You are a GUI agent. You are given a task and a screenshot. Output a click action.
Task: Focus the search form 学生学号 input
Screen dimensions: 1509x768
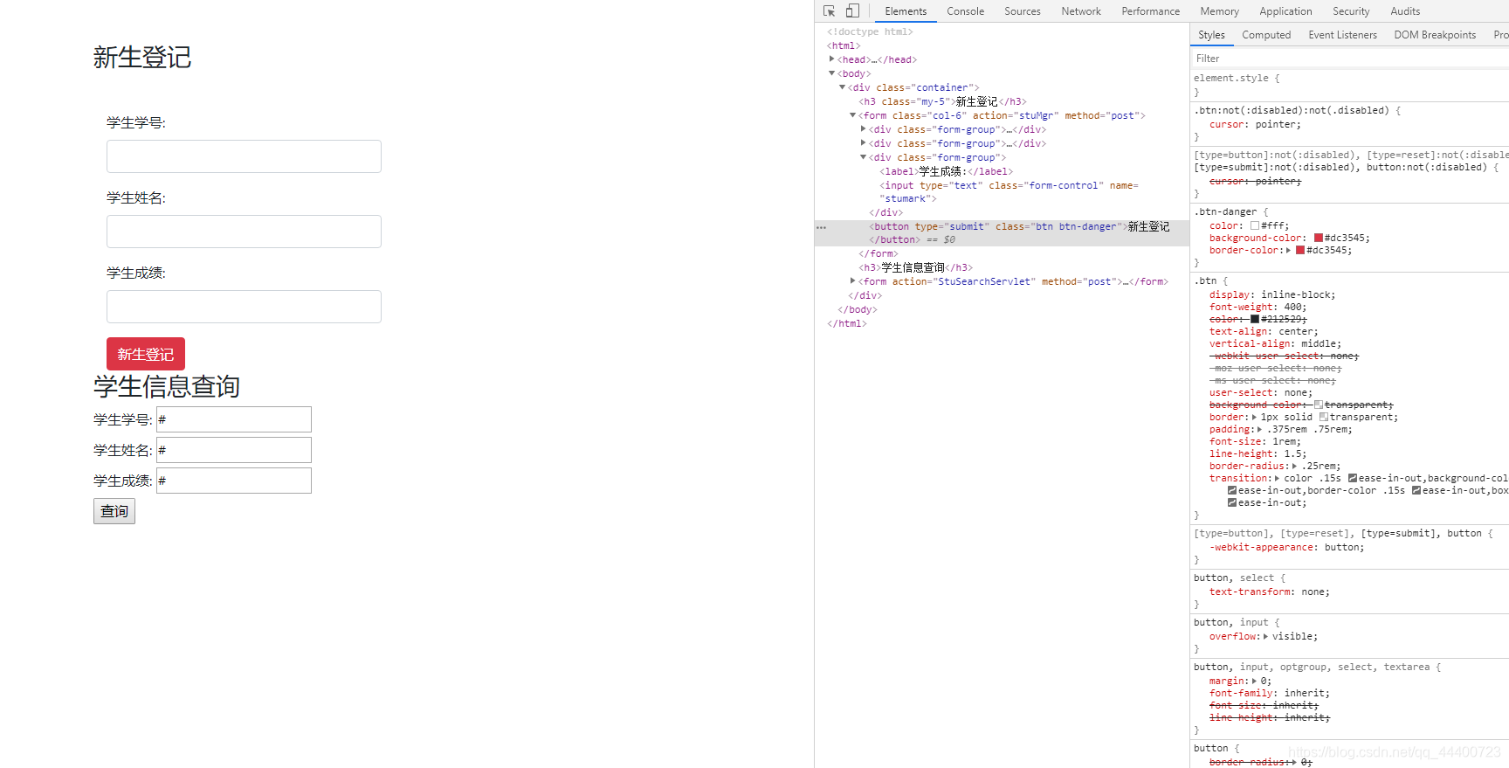[234, 419]
